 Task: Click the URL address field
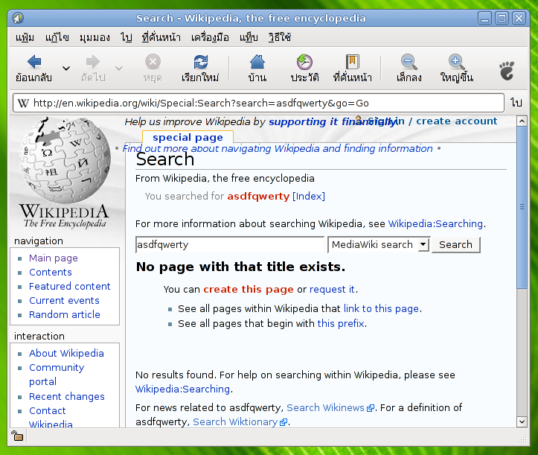258,103
